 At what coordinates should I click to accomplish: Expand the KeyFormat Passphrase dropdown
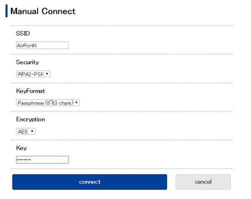(48, 103)
